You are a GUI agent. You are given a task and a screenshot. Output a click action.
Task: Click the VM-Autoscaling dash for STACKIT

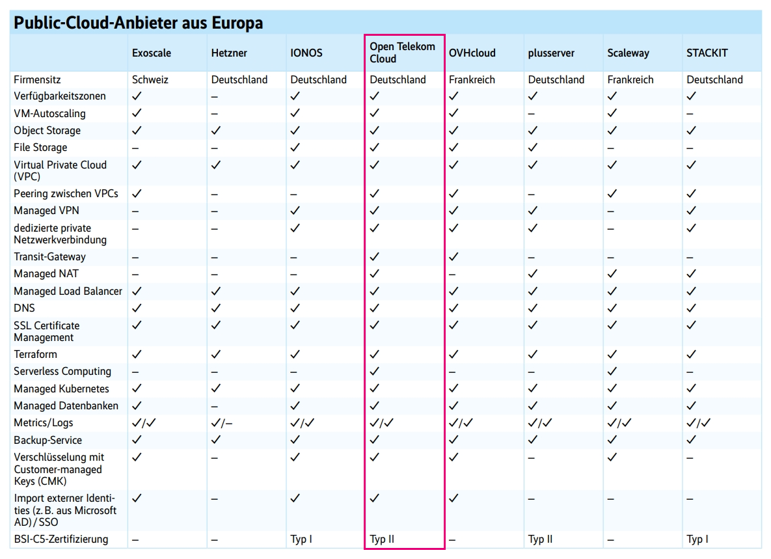coord(690,114)
